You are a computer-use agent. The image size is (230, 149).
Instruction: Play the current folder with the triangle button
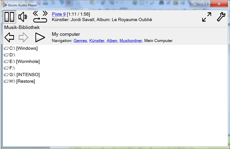pyautogui.click(x=40, y=37)
